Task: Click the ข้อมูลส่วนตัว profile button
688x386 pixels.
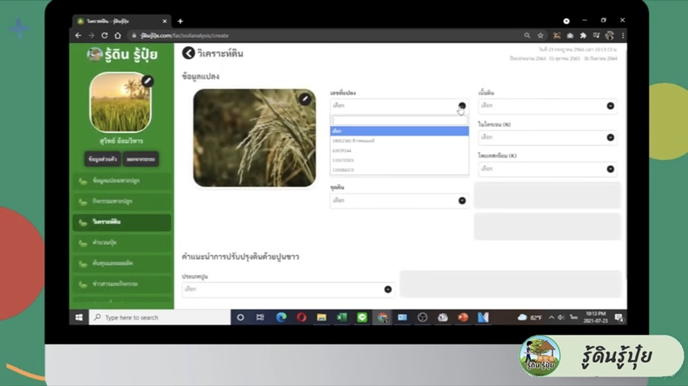Action: pos(104,159)
